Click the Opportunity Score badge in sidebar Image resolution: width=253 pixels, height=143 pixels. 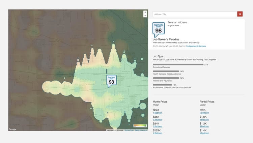coord(159,29)
